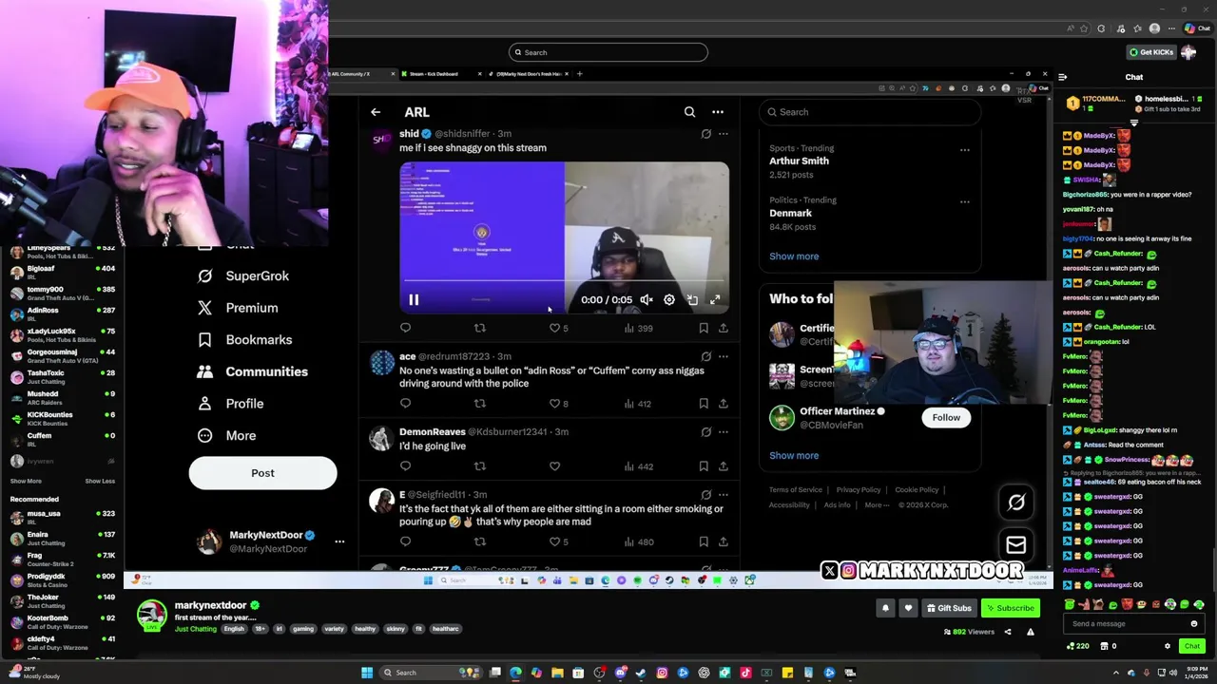Follow Officer Martinez
Screen dimensions: 1217x684
coord(946,417)
